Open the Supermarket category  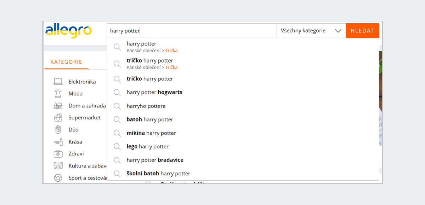[84, 118]
